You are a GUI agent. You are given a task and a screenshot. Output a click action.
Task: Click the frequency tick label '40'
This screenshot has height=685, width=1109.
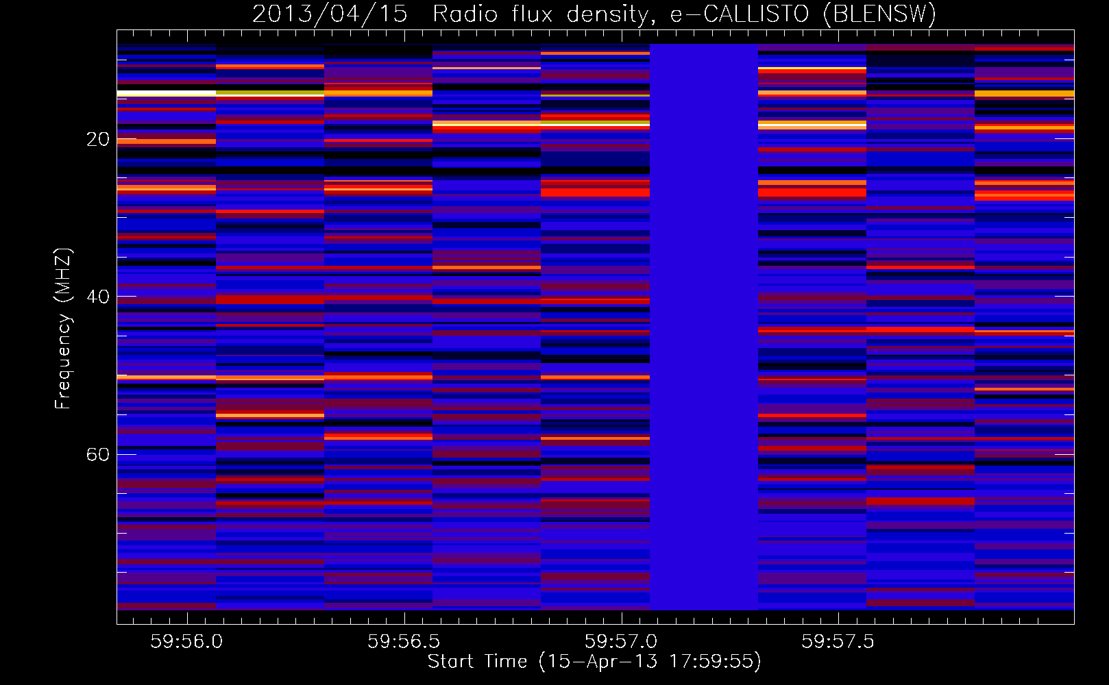pyautogui.click(x=98, y=297)
